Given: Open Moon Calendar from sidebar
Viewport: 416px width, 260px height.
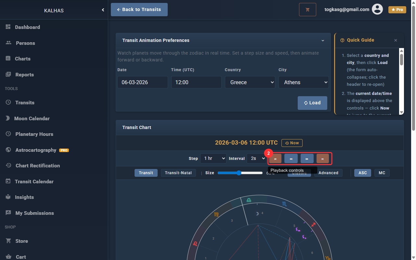Looking at the screenshot, I should click(32, 119).
